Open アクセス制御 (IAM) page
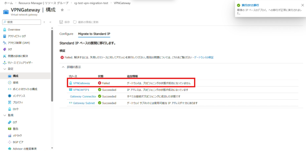 click(19, 43)
